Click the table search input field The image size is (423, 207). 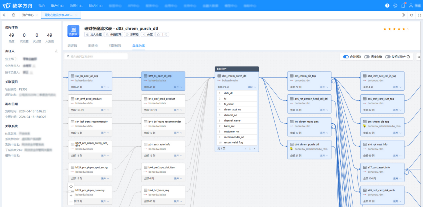[x=96, y=56]
